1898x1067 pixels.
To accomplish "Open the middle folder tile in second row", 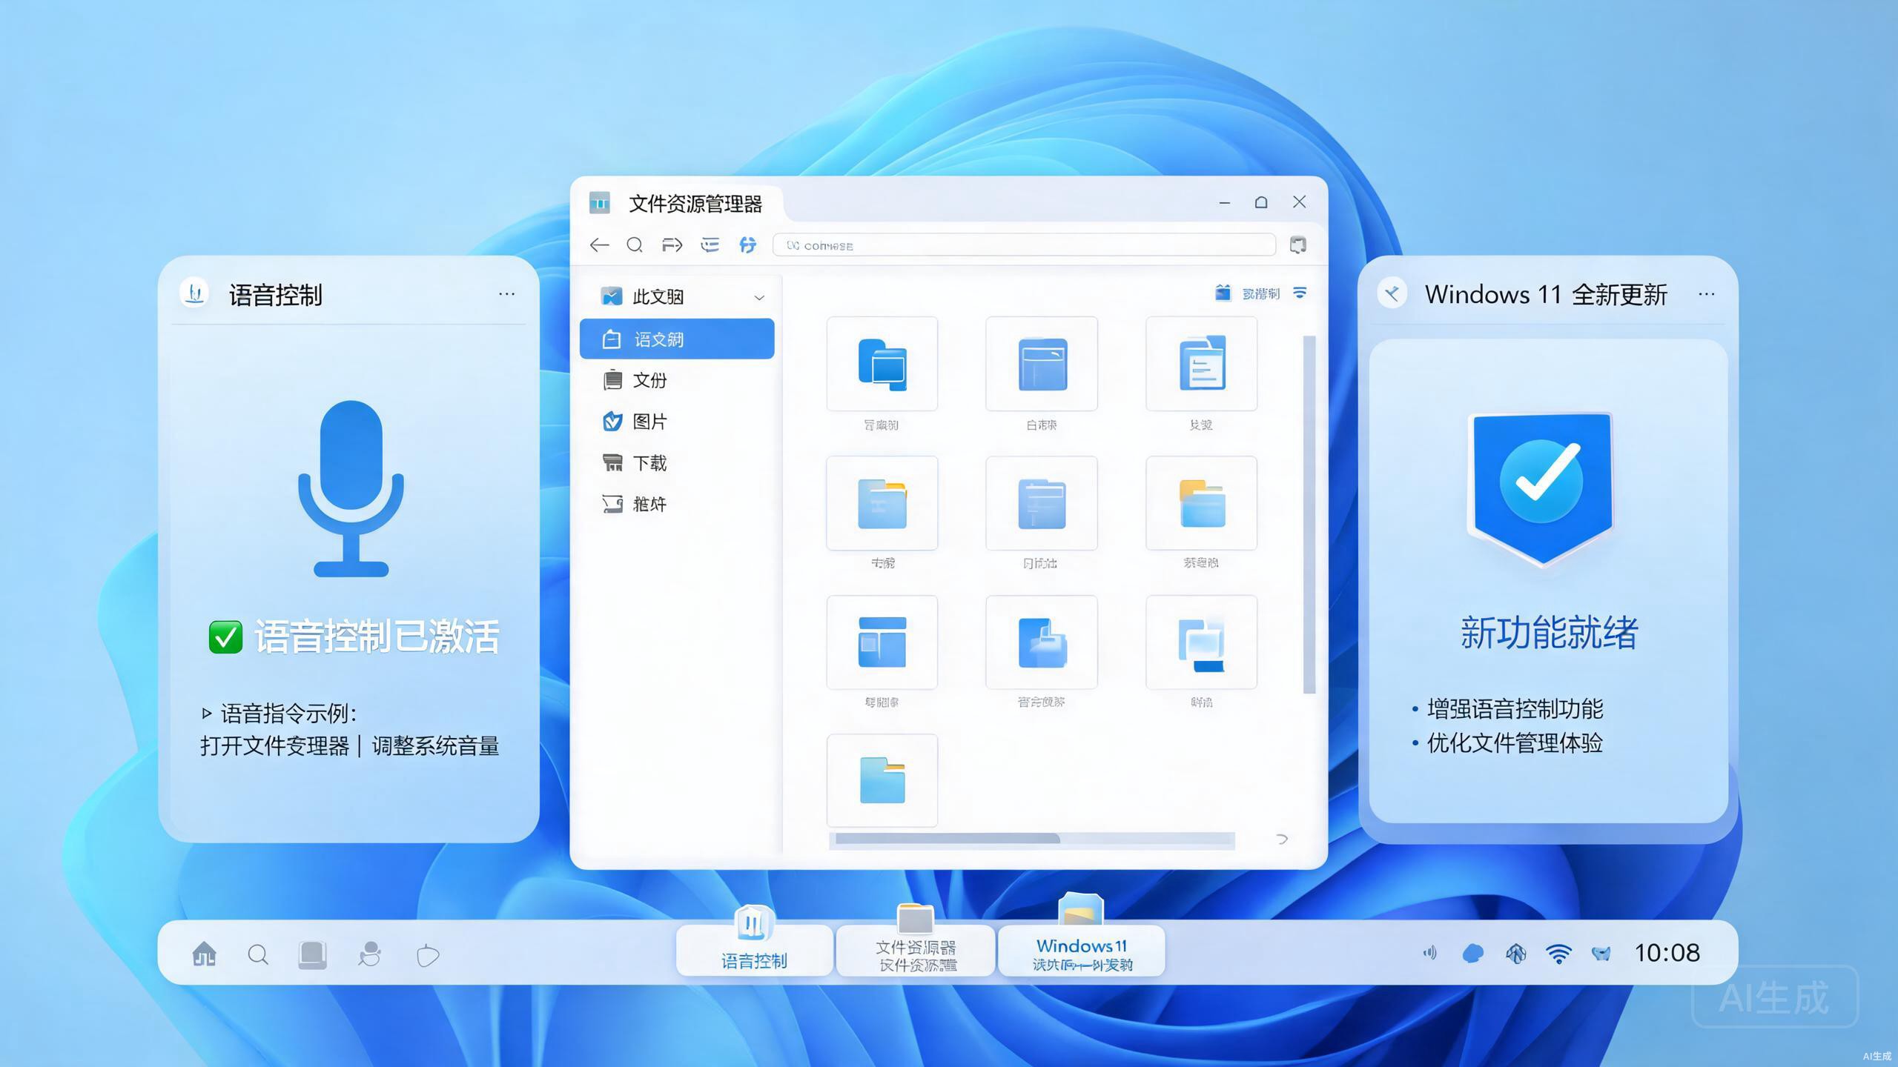I will tap(1041, 503).
